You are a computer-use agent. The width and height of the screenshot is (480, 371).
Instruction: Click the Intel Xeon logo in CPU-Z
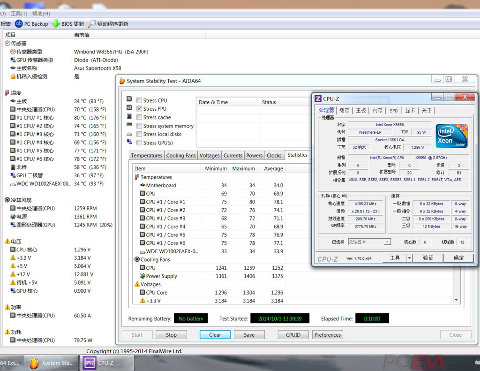click(451, 136)
